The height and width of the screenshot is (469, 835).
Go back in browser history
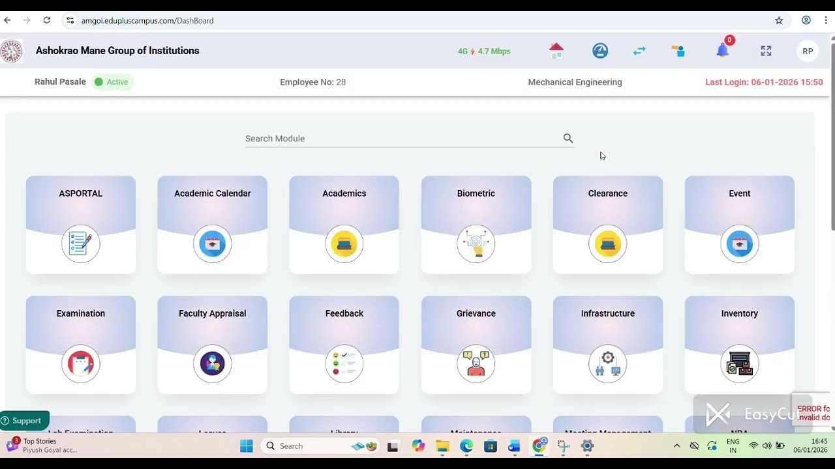(7, 20)
